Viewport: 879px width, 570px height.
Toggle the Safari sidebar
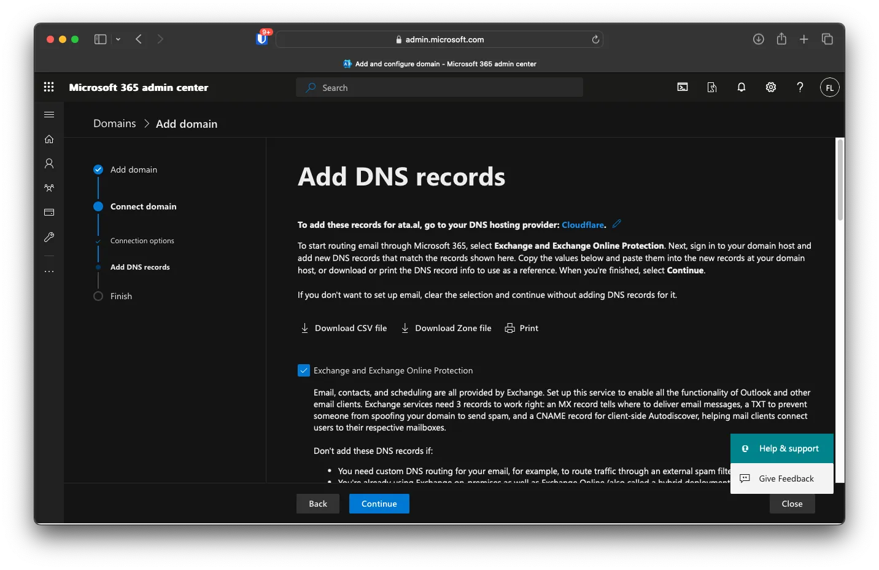coord(100,39)
